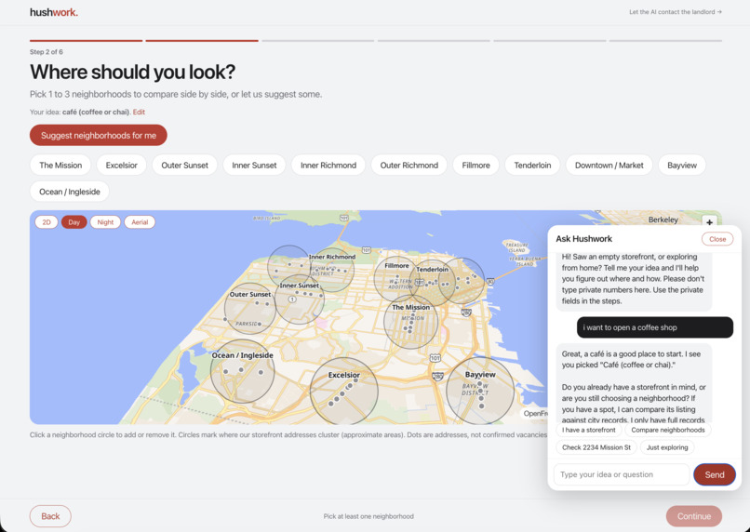
Task: Toggle Bayview neighborhood chip
Action: (x=681, y=166)
